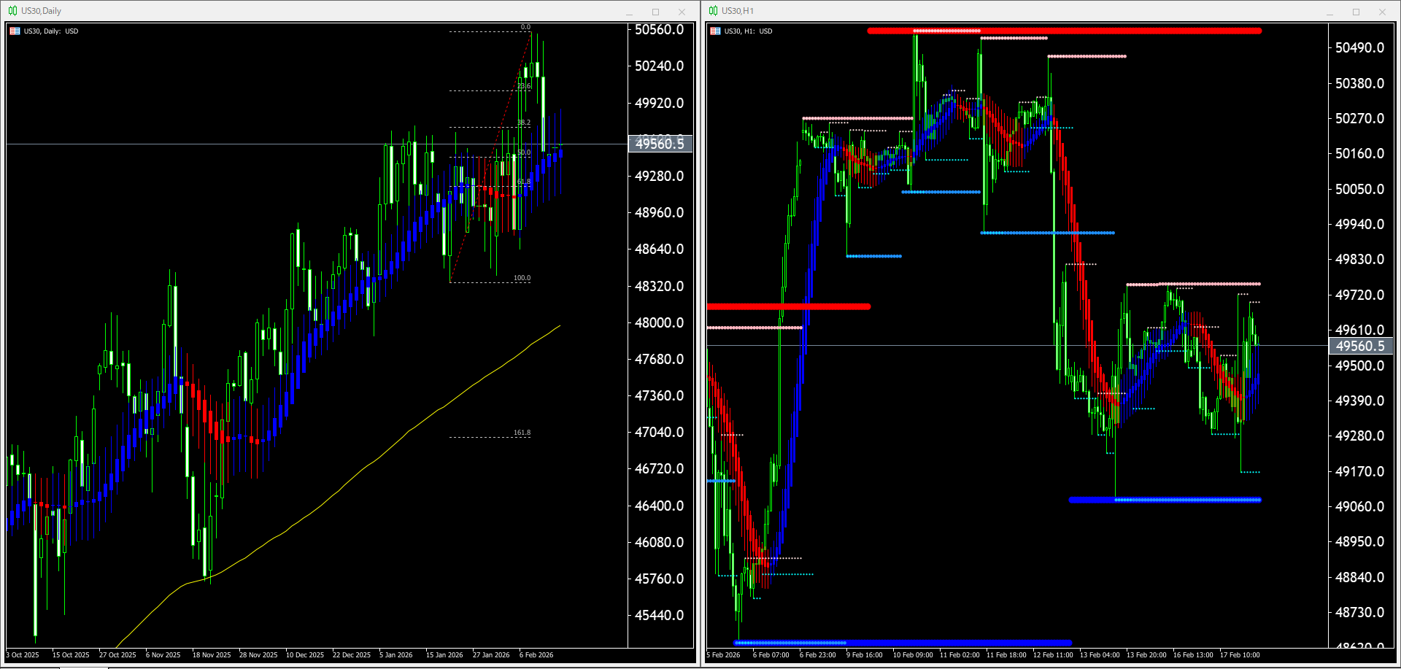The height and width of the screenshot is (669, 1401).
Task: Close the US30,H1 chart window
Action: [x=1382, y=12]
